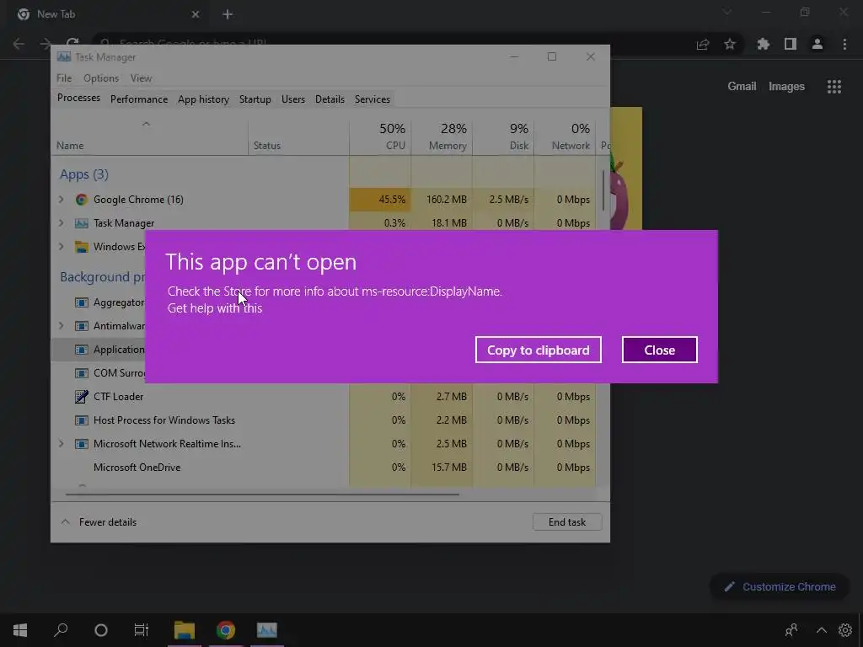Click Chrome's 160.2 MB memory cell
The image size is (863, 647).
tap(442, 199)
